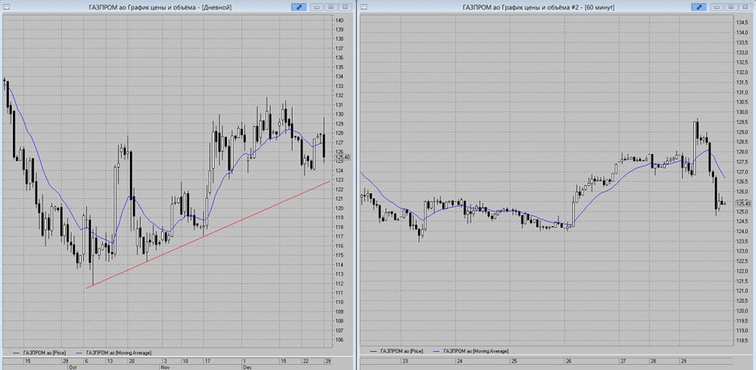The width and height of the screenshot is (756, 370).
Task: Click the 125,40 current price tag in the 60-minute chart
Action: click(x=742, y=204)
